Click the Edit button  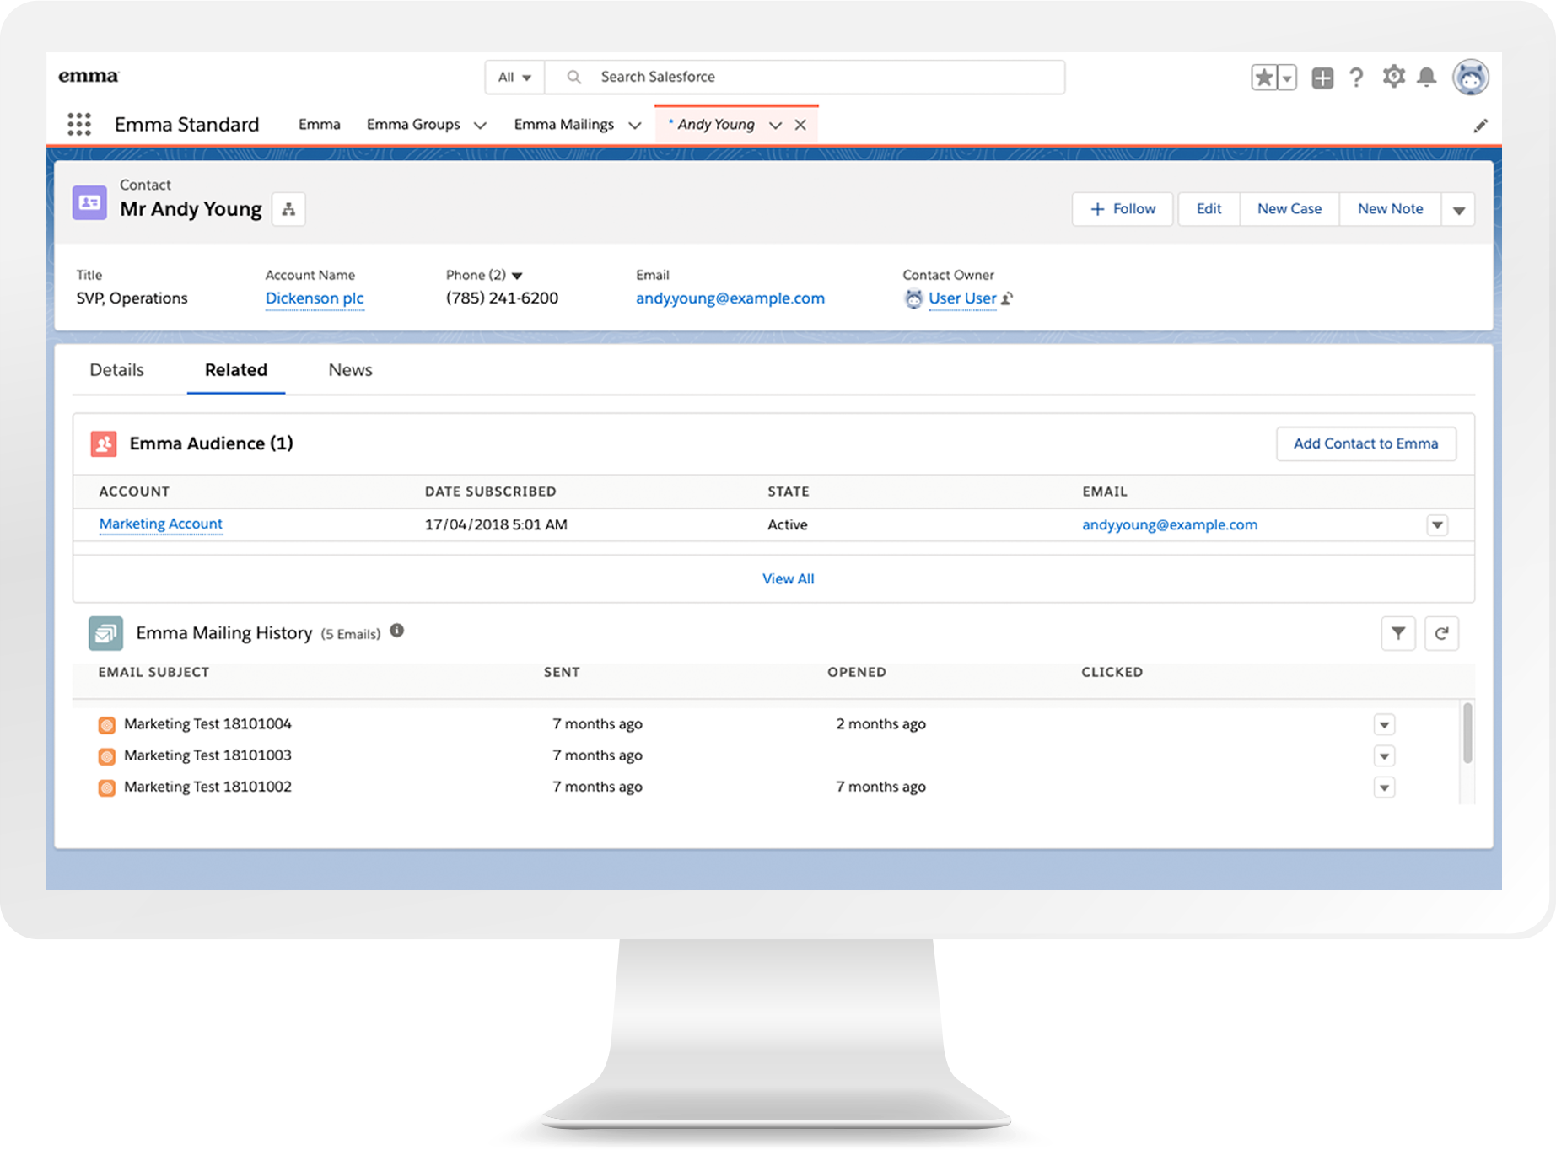point(1209,209)
